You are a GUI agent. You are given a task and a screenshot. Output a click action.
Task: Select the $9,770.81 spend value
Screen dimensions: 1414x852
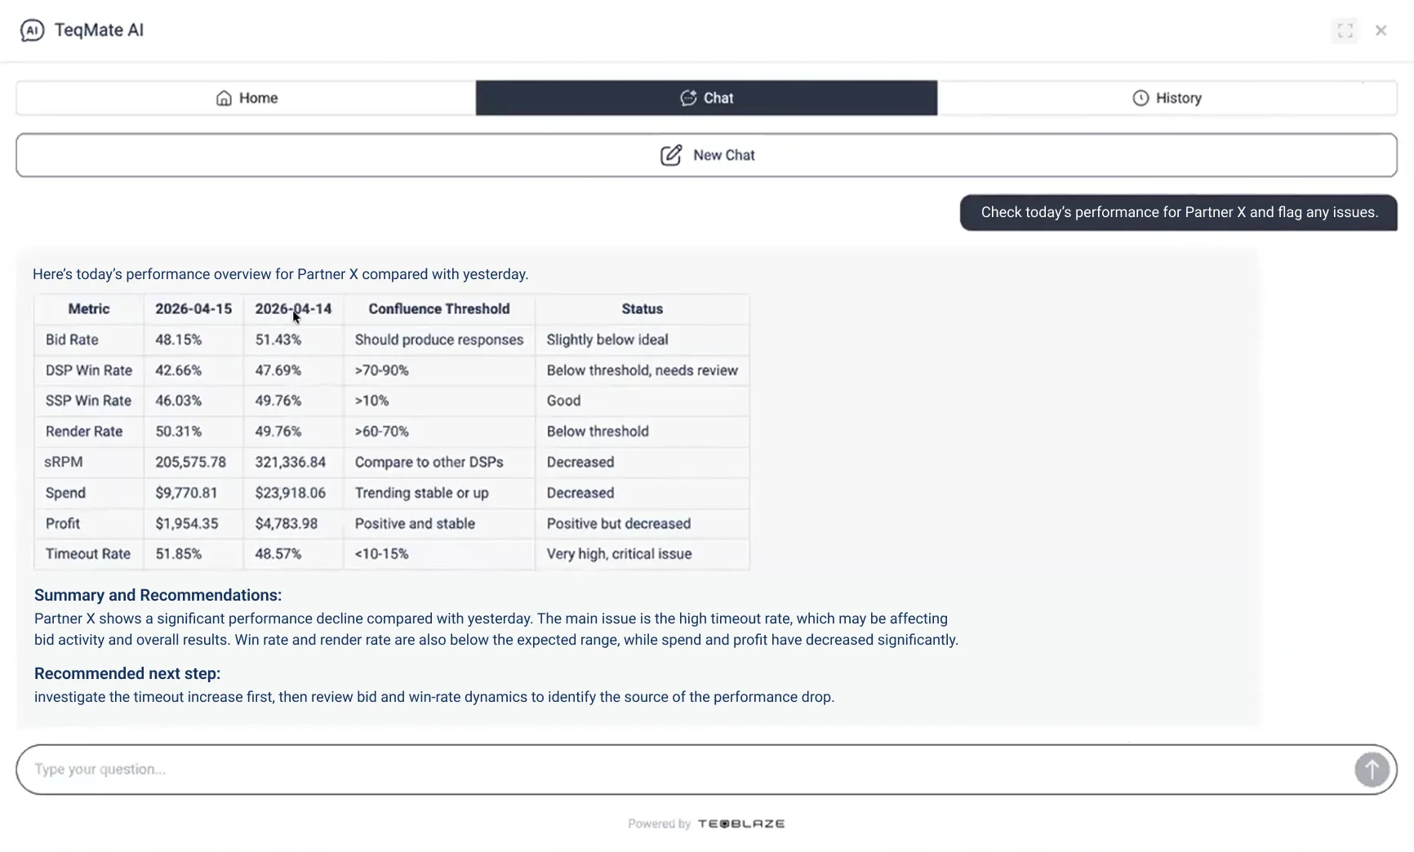point(186,493)
